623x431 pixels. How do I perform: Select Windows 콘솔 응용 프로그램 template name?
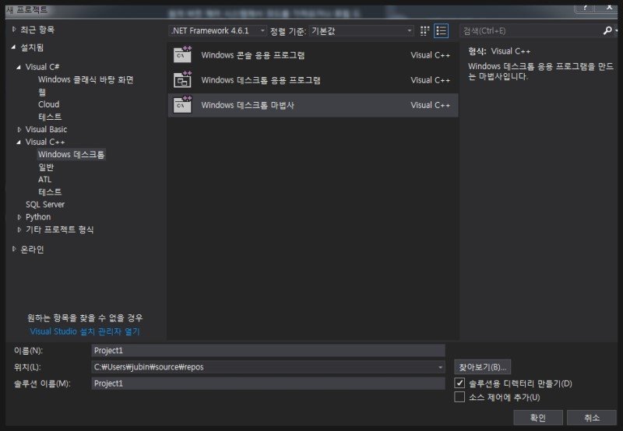tap(253, 55)
